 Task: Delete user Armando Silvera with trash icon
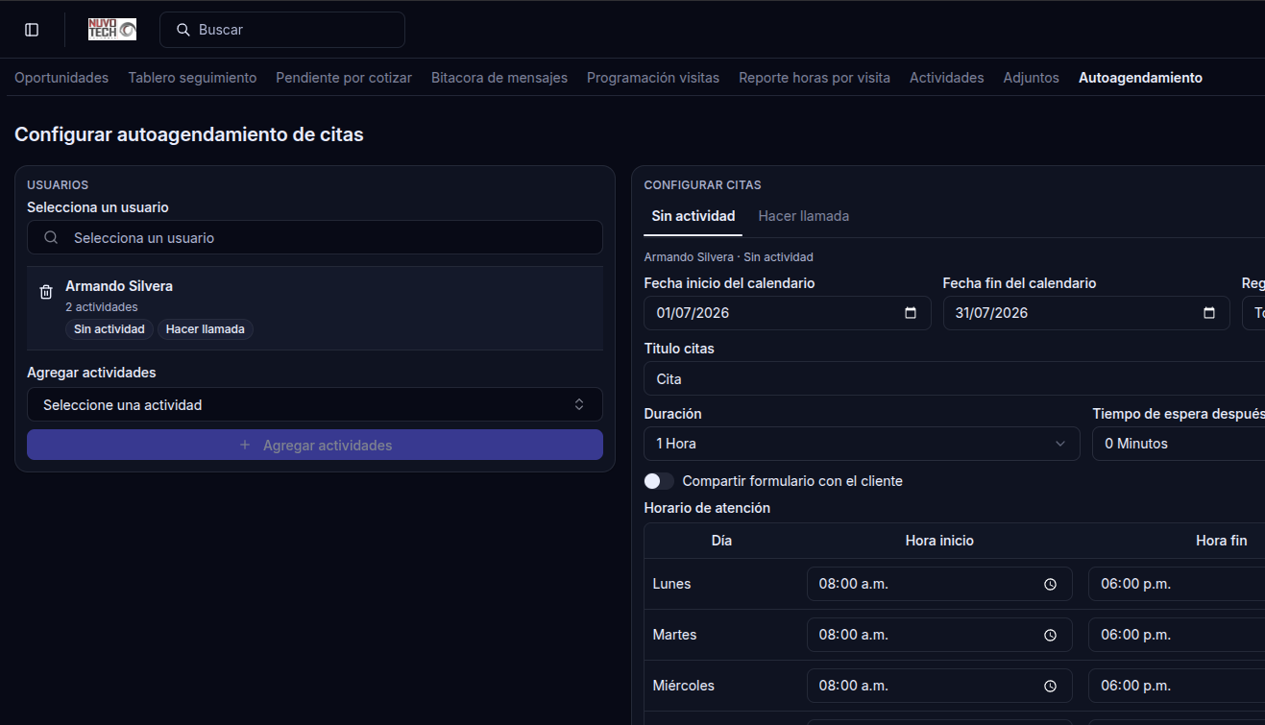click(x=45, y=292)
